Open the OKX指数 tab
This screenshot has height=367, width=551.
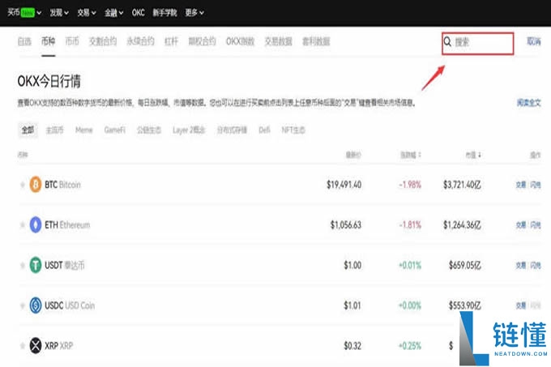pyautogui.click(x=240, y=41)
